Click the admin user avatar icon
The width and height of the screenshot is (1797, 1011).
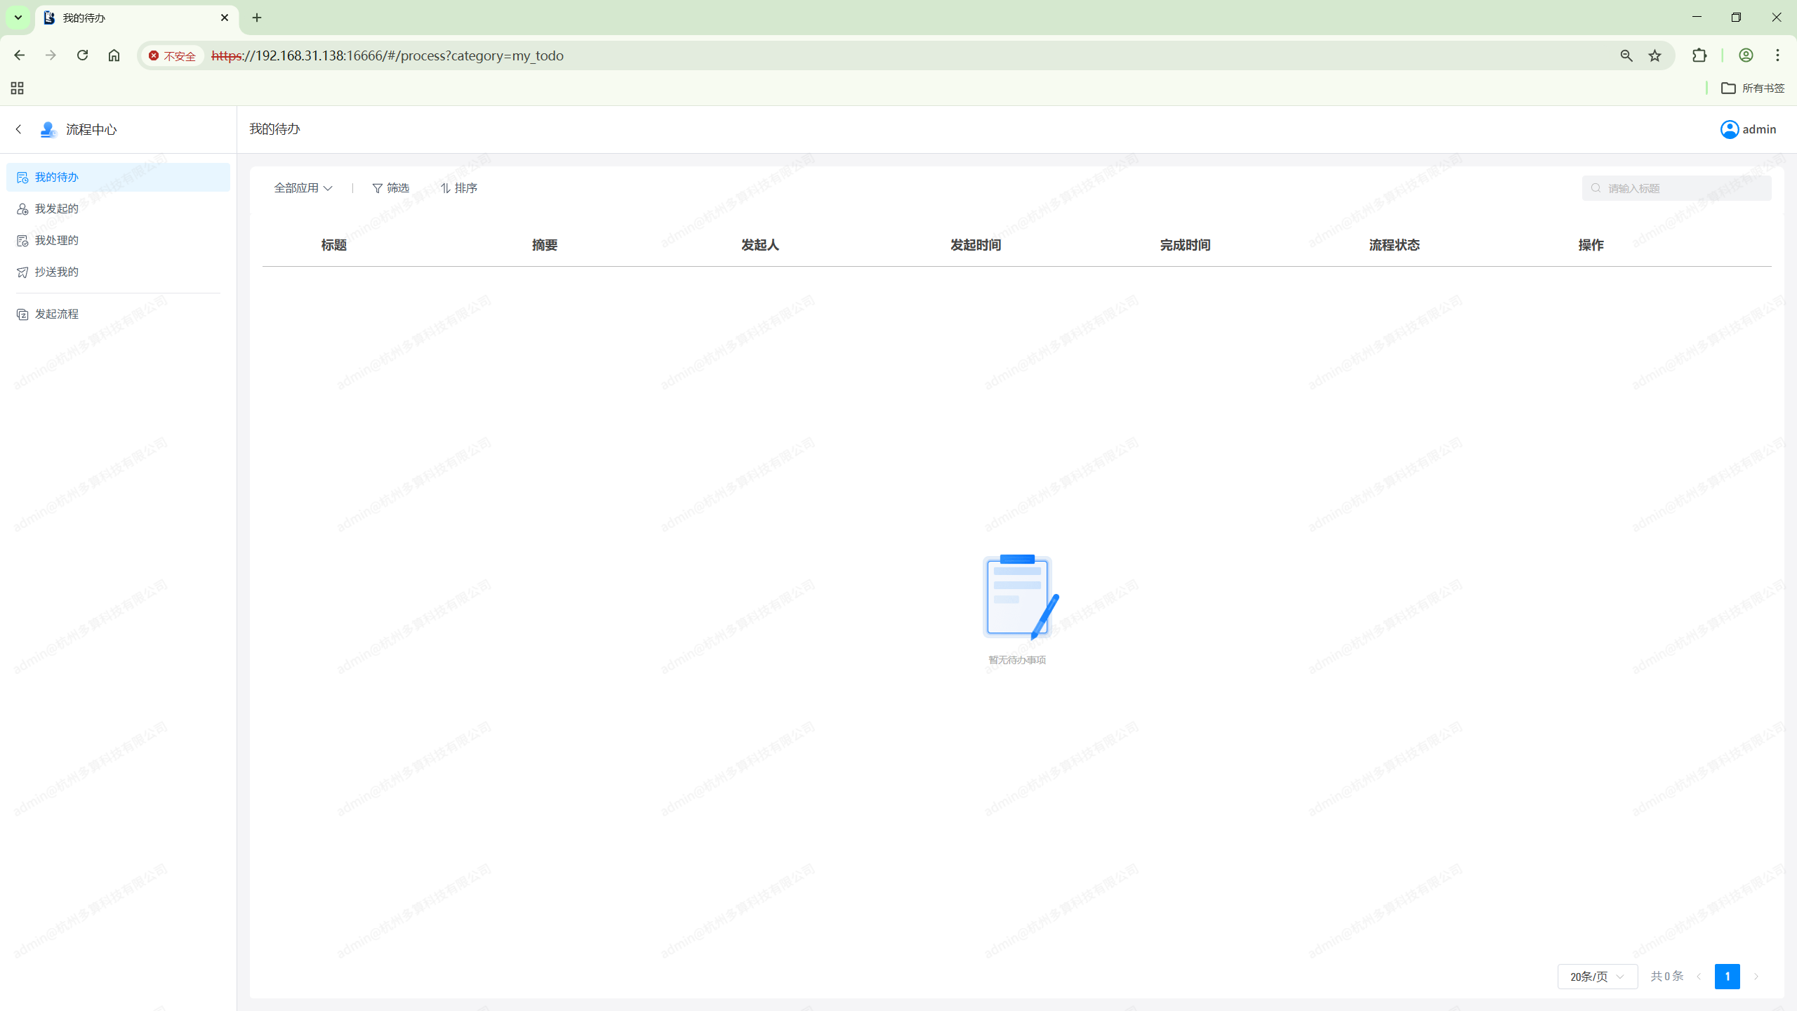1729,129
